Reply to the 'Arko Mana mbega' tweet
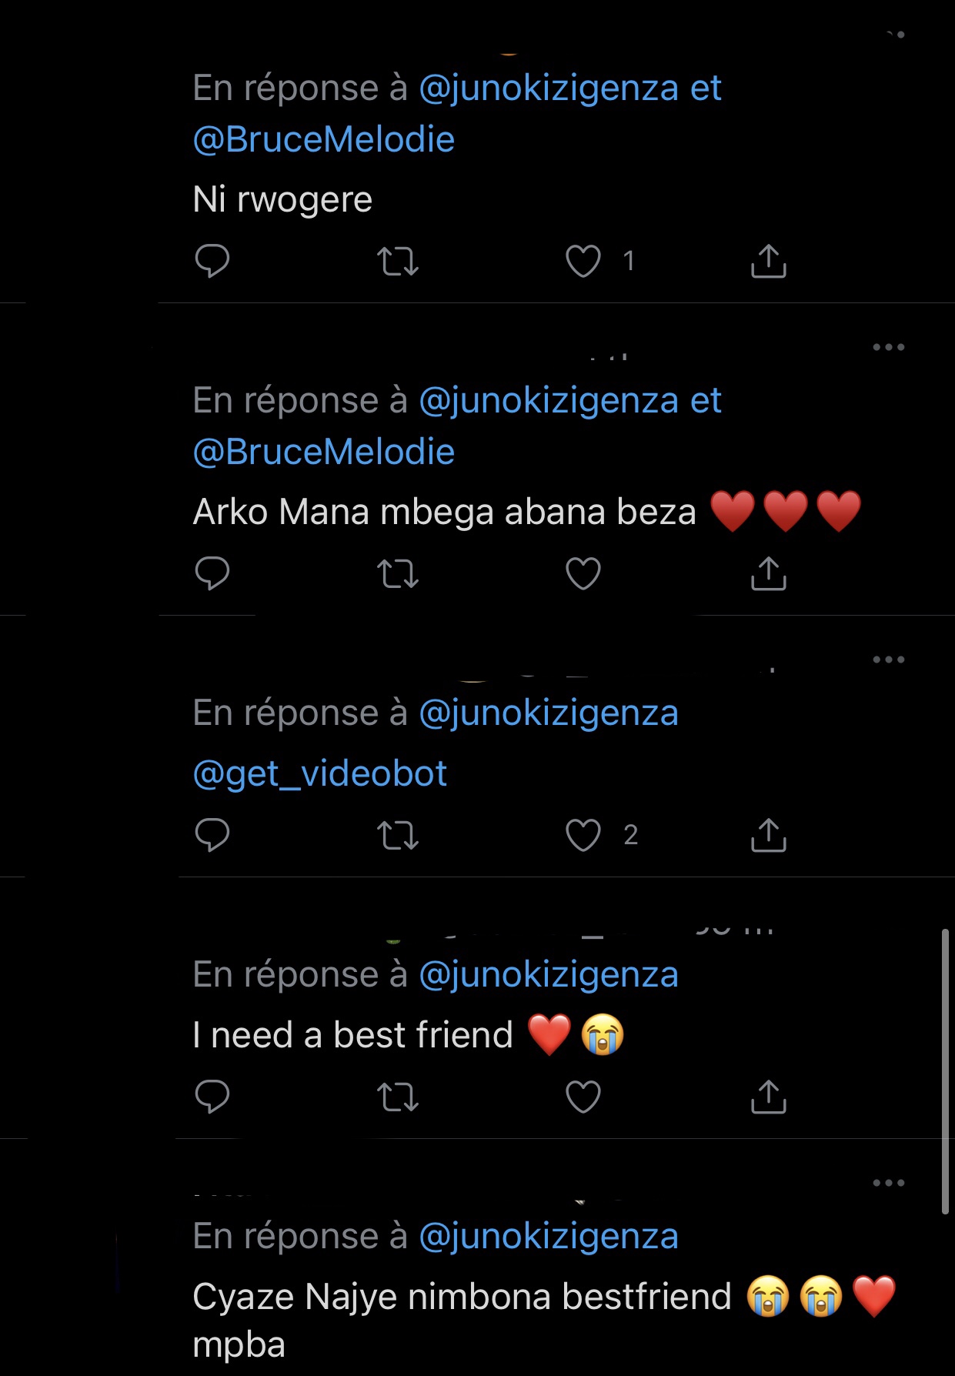955x1376 pixels. click(x=212, y=573)
